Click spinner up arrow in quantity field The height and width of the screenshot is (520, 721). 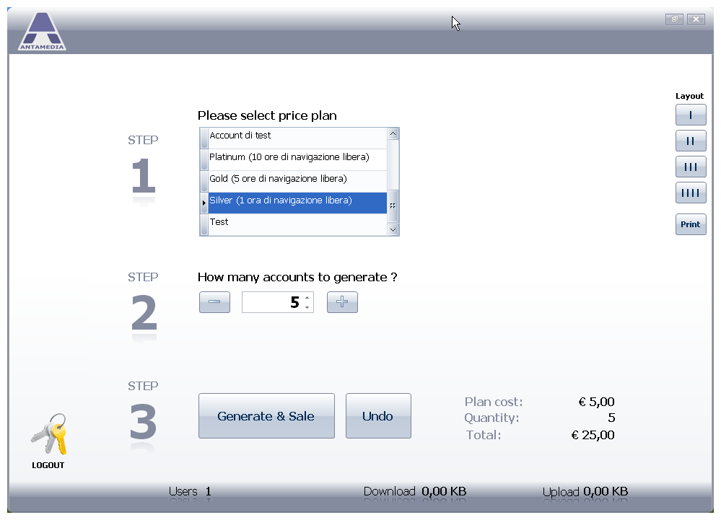[307, 298]
